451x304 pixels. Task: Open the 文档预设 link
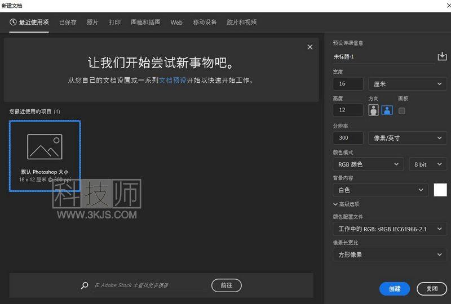(x=173, y=81)
